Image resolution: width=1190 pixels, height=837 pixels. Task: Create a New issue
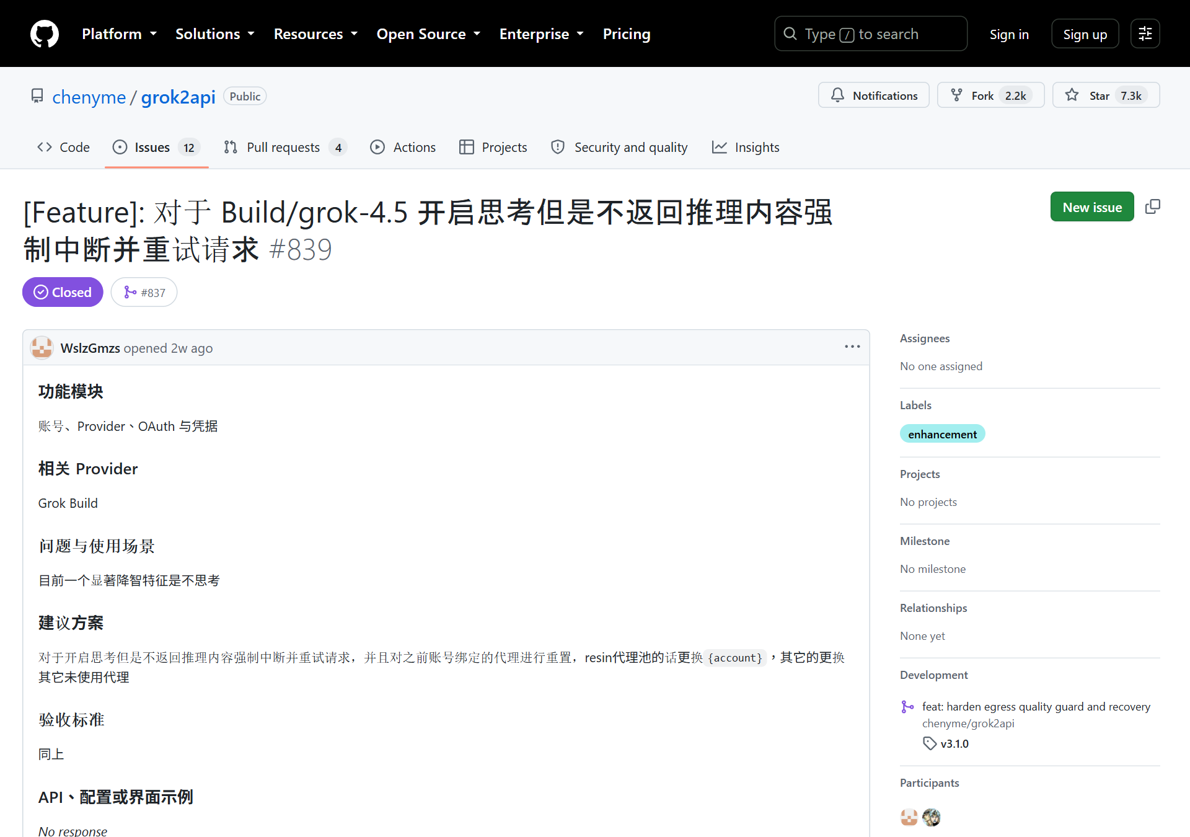click(1092, 206)
